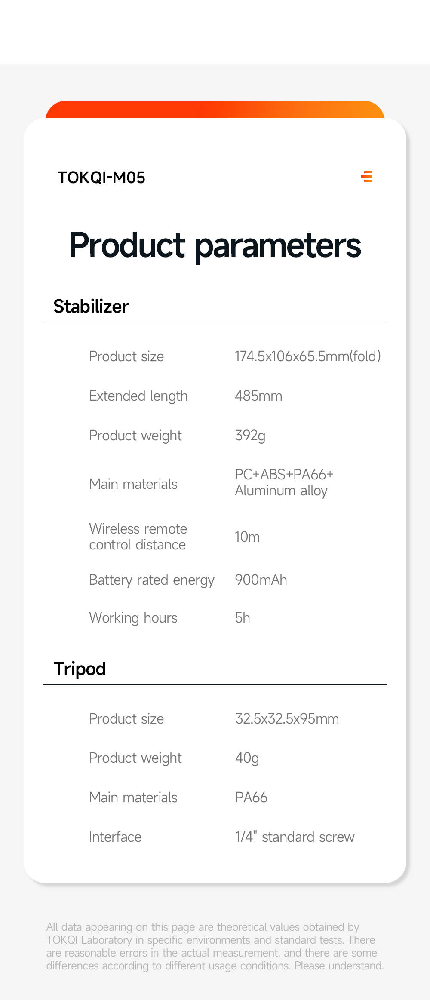Click the orange menu lines icon
Screen dimensions: 430x1000
coord(367,176)
